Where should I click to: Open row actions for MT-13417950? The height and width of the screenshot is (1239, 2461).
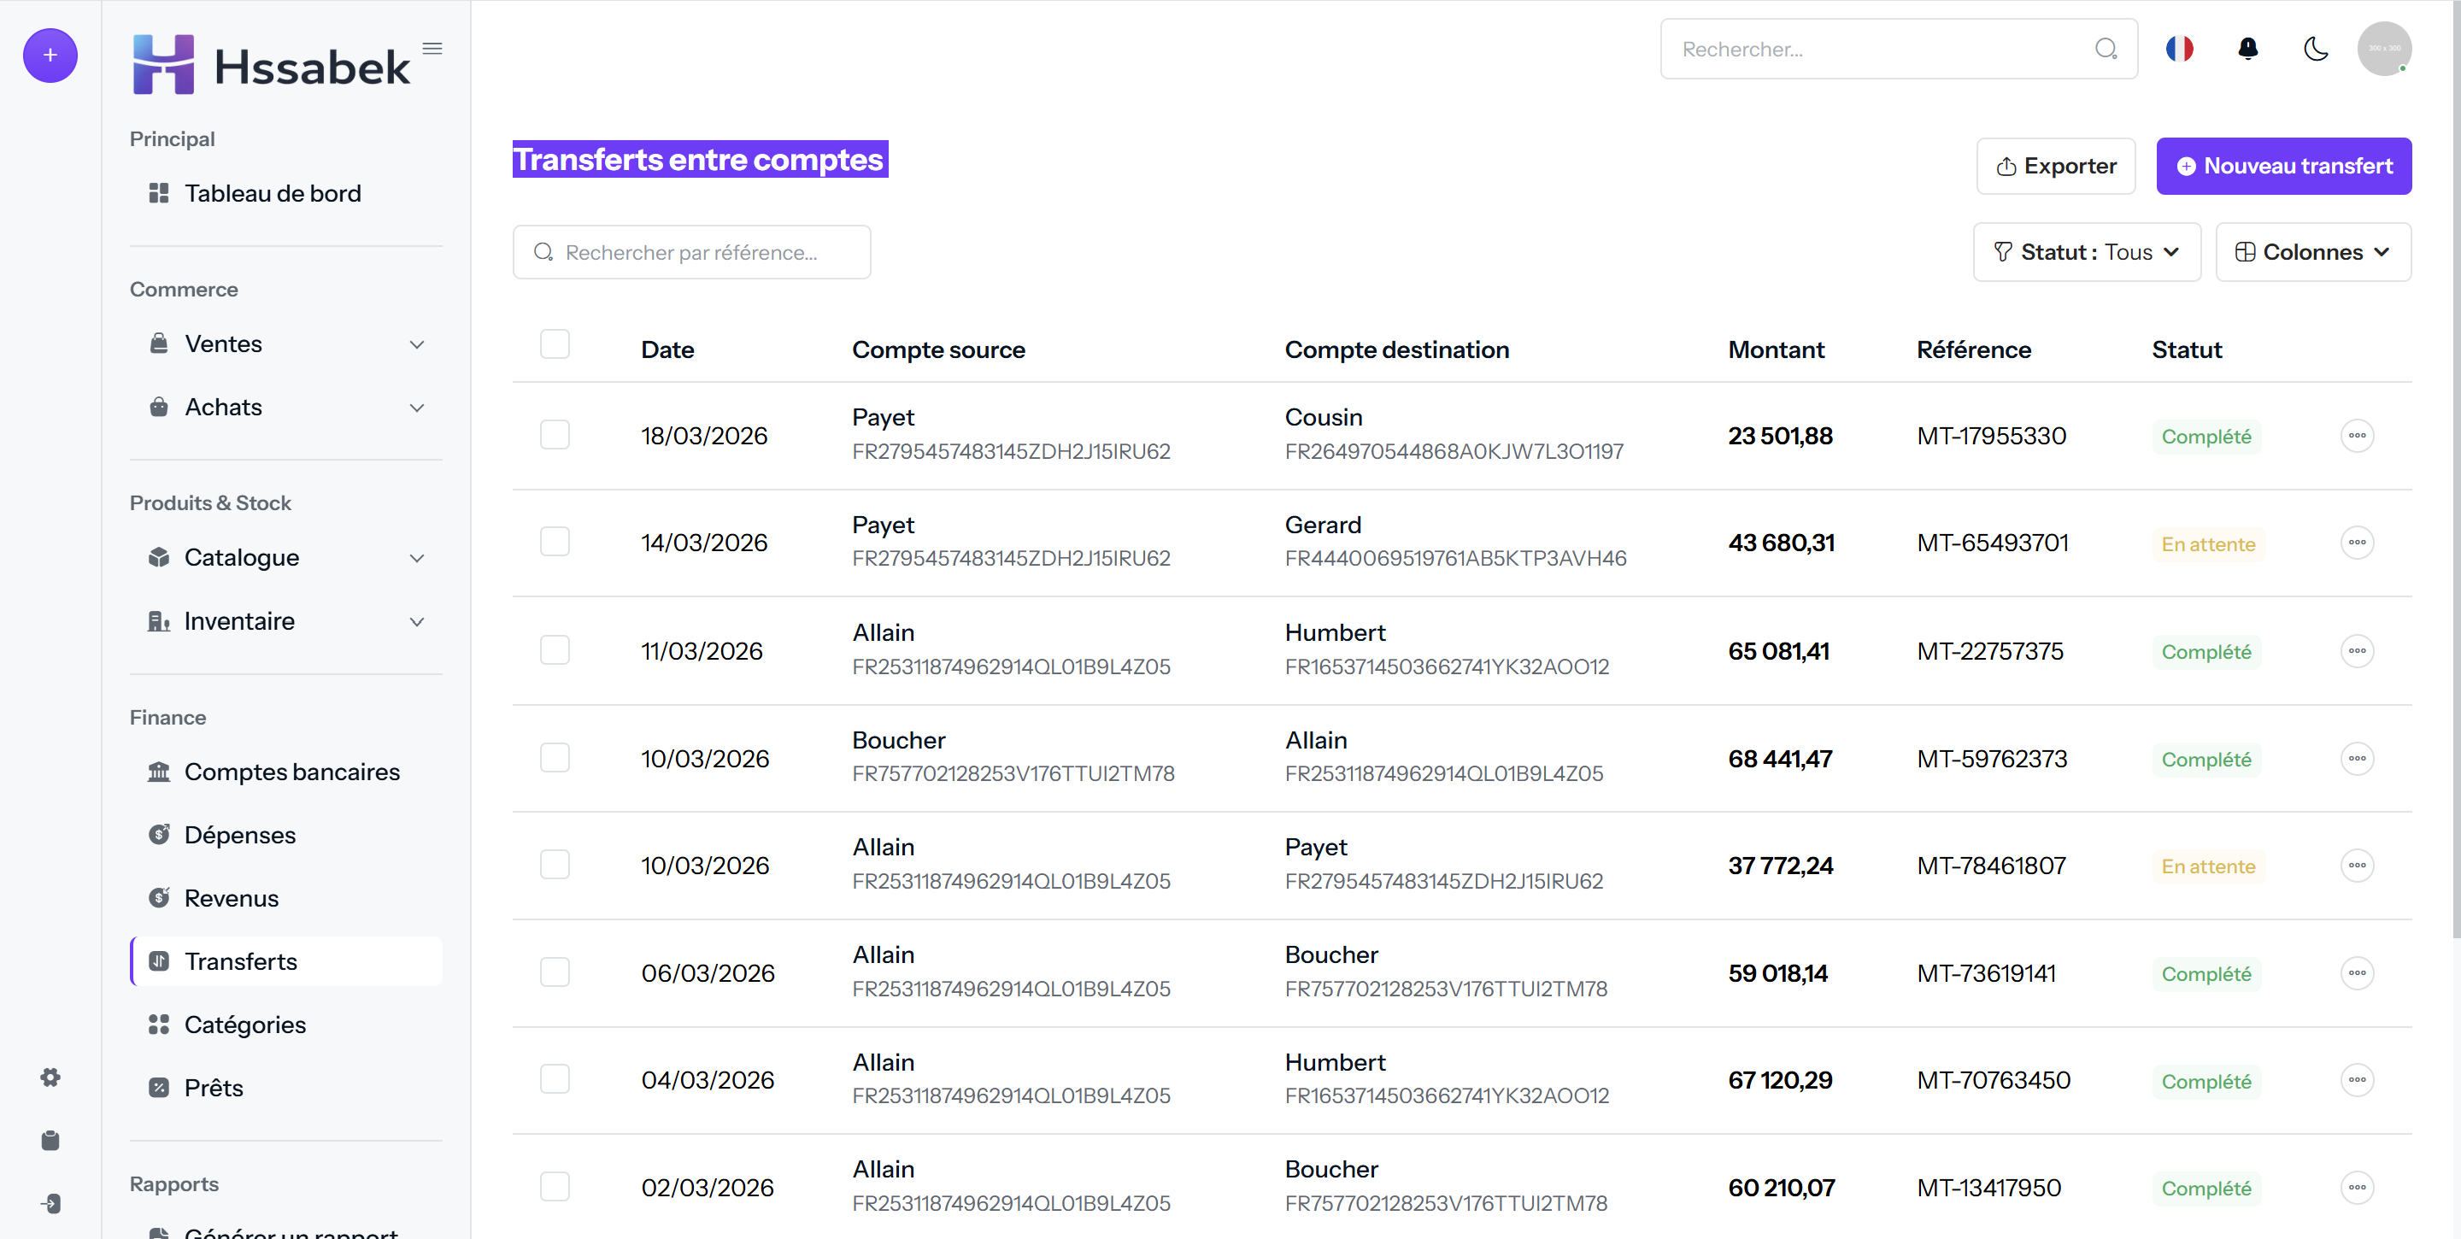point(2357,1189)
